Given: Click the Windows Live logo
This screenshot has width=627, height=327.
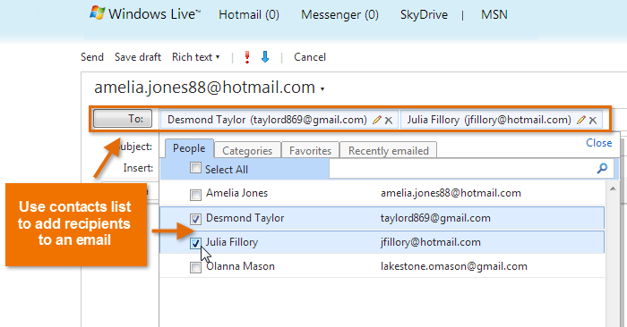Looking at the screenshot, I should tap(145, 13).
